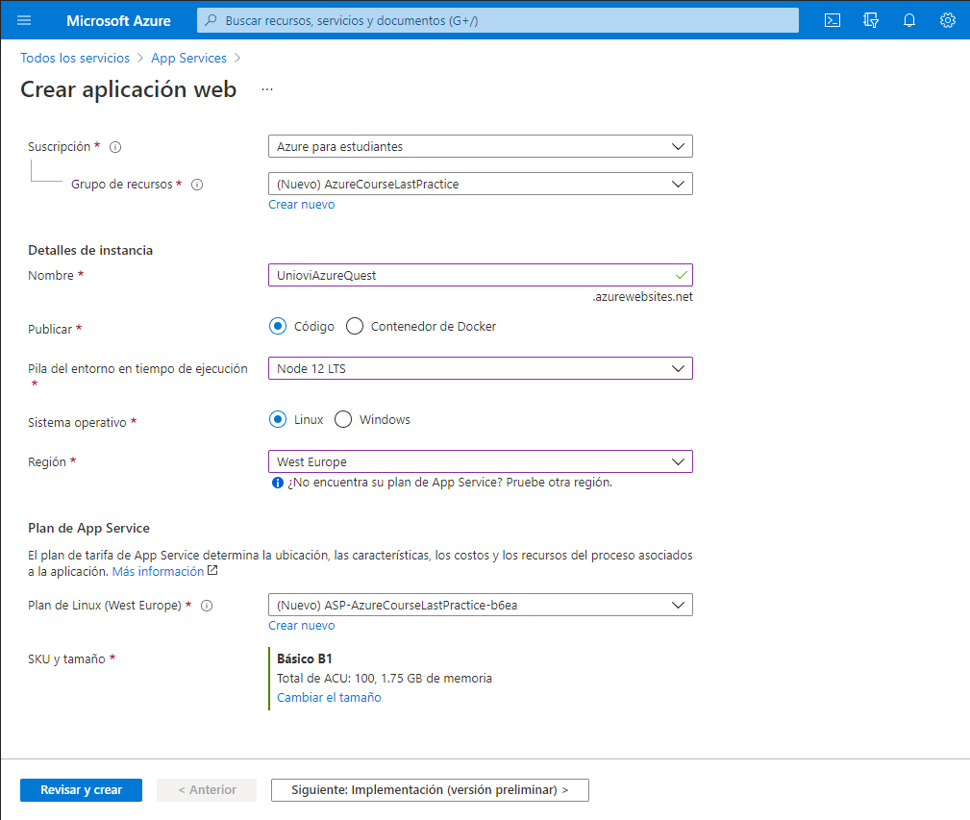The image size is (970, 820).
Task: Click the external link icon after Más información
Action: [212, 571]
